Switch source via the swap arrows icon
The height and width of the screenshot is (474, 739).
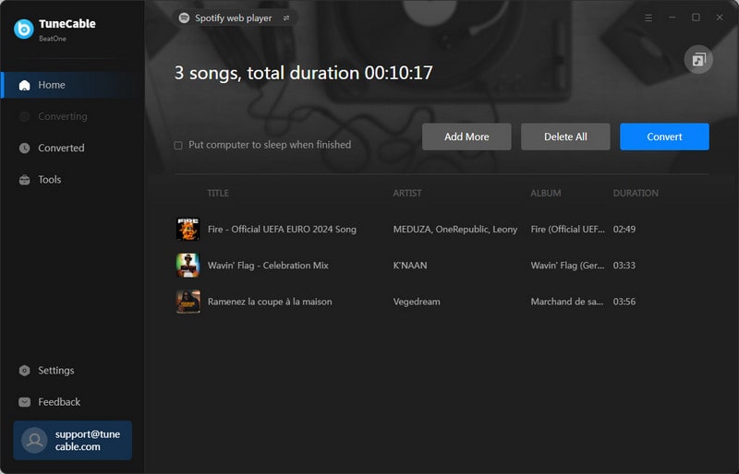(x=286, y=18)
